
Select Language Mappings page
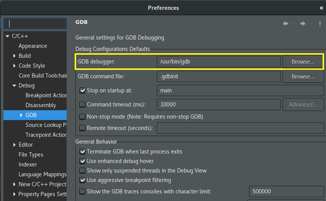(42, 174)
